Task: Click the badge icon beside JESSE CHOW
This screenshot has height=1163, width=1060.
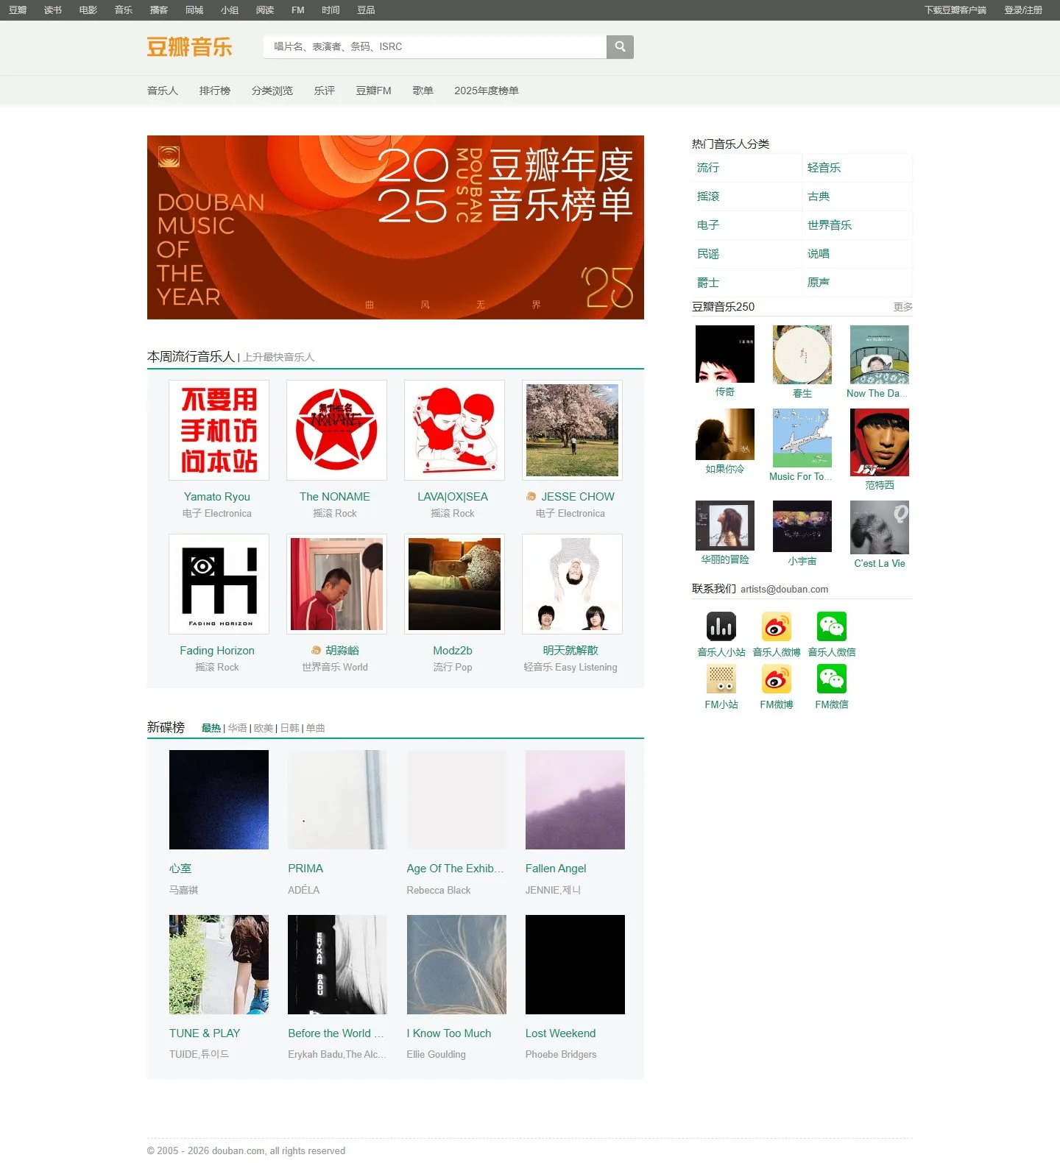Action: point(531,497)
